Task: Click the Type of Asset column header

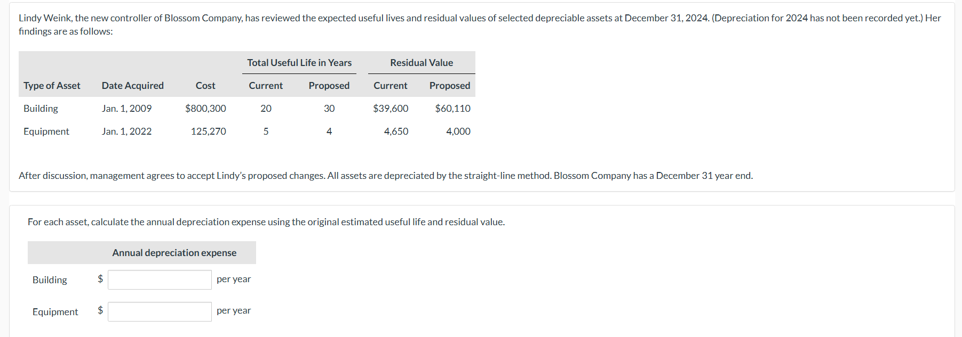Action: coord(52,86)
